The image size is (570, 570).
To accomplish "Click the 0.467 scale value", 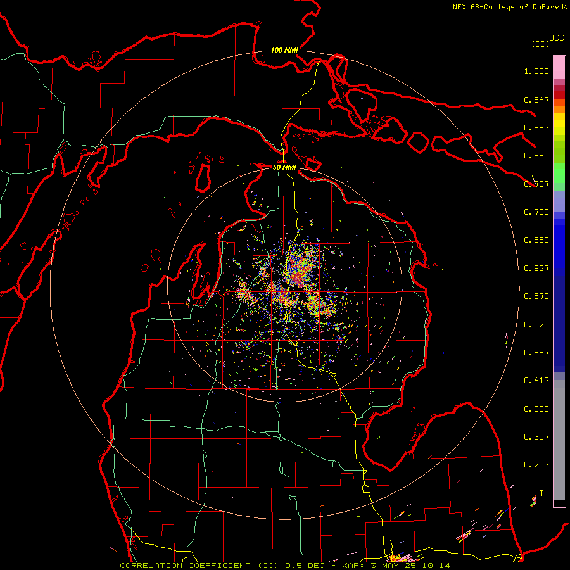I will click(x=536, y=353).
